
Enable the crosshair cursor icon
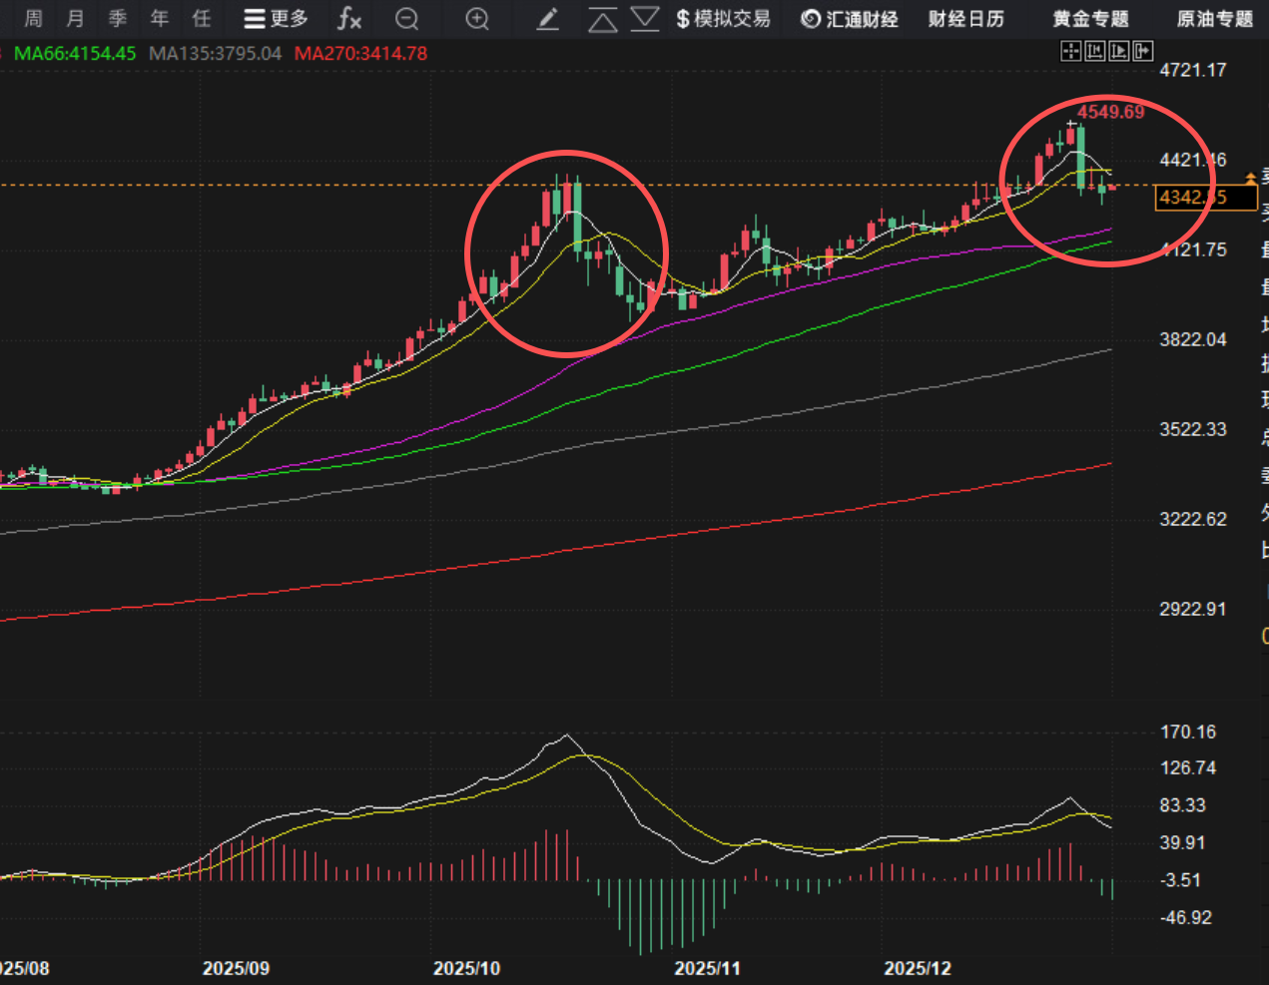1070,51
